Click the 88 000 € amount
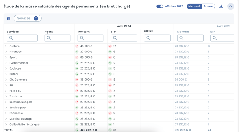This screenshot has height=132, width=239. point(86,57)
